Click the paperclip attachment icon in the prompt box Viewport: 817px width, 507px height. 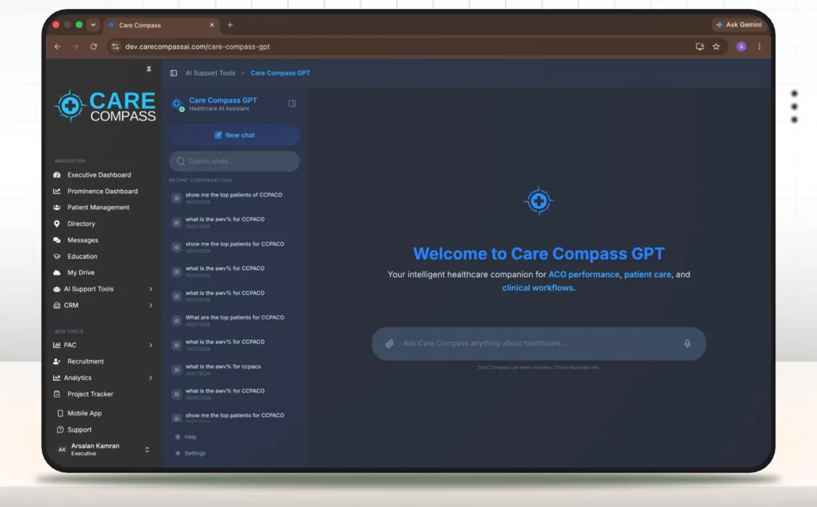click(x=389, y=344)
